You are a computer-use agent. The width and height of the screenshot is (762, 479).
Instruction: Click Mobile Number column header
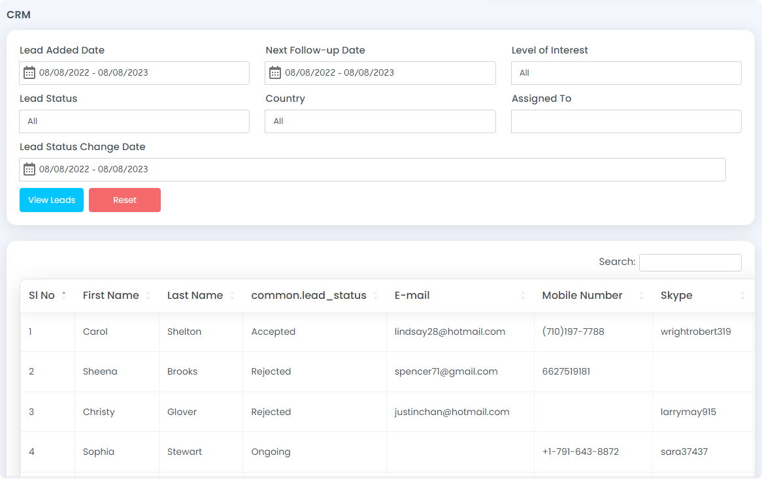582,295
